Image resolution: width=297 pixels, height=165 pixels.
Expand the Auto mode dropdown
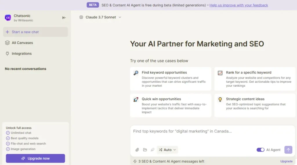(x=167, y=150)
